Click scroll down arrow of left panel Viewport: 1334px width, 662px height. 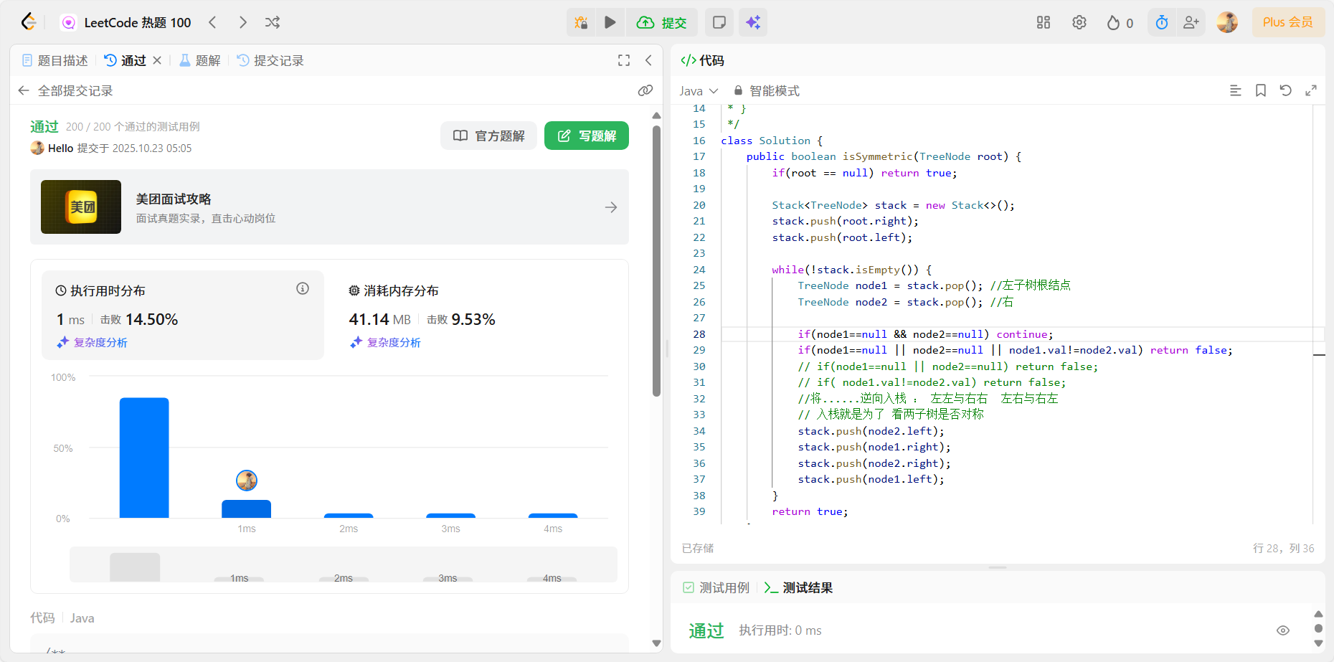pos(656,643)
